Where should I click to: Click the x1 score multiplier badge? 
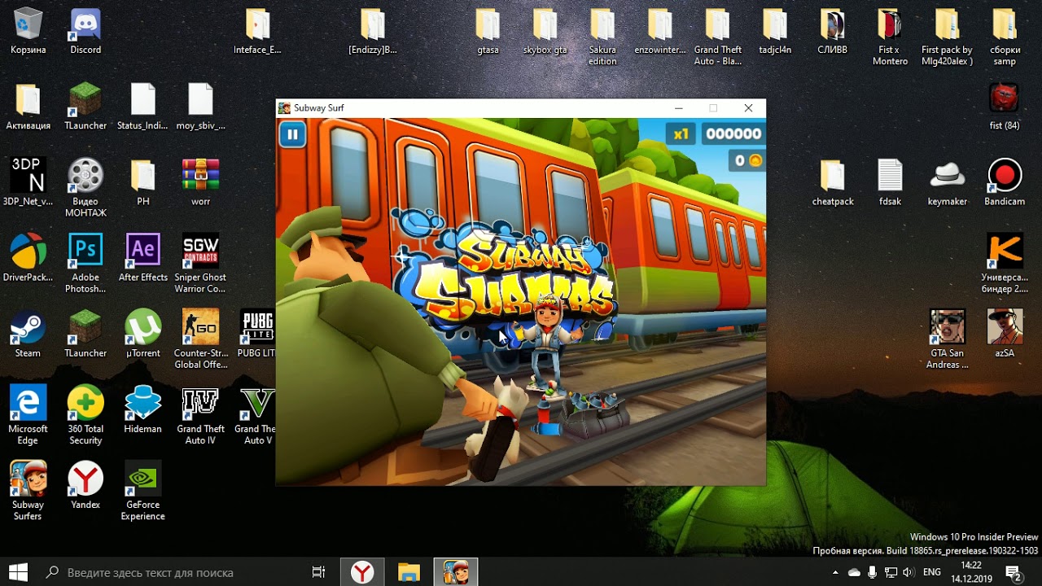coord(681,134)
